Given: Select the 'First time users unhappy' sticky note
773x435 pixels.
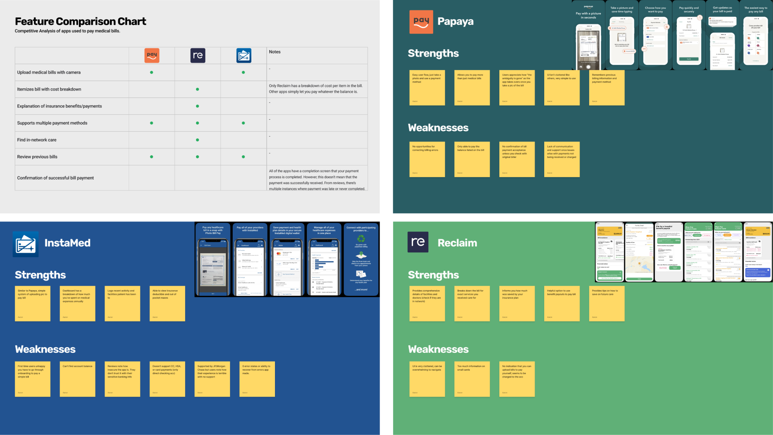Looking at the screenshot, I should click(x=33, y=379).
